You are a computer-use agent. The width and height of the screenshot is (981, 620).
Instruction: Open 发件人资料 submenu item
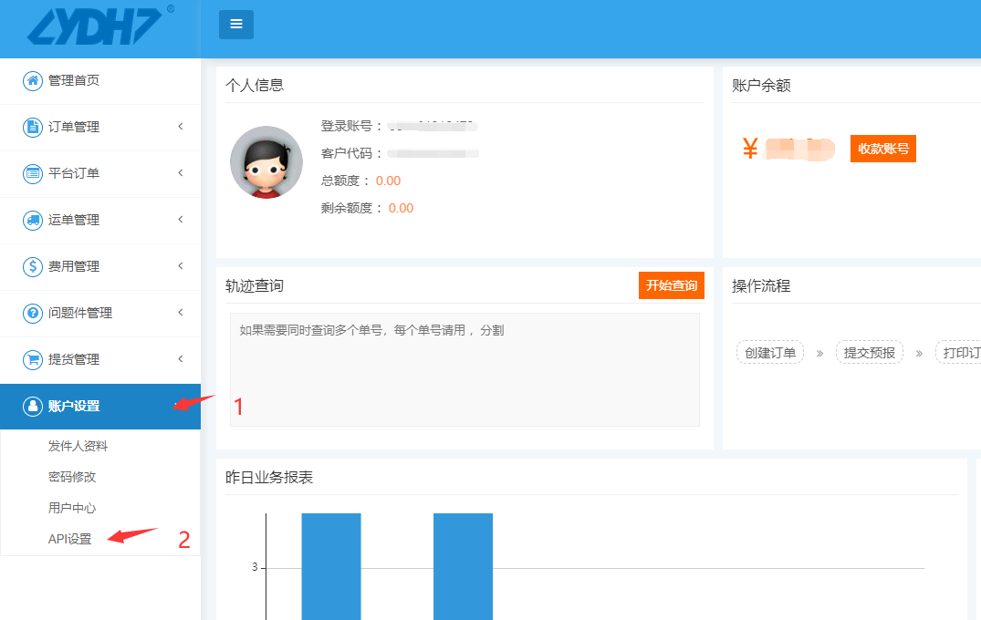[x=78, y=446]
